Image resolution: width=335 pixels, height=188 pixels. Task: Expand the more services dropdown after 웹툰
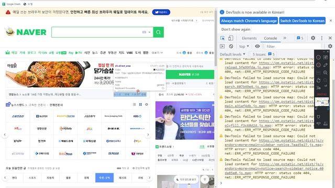click(157, 53)
